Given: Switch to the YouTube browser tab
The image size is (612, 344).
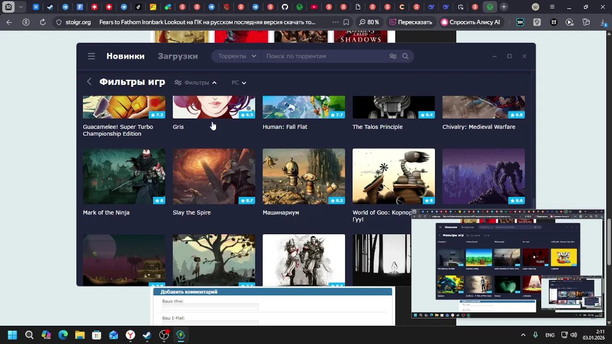Looking at the screenshot, I should pos(314,7).
